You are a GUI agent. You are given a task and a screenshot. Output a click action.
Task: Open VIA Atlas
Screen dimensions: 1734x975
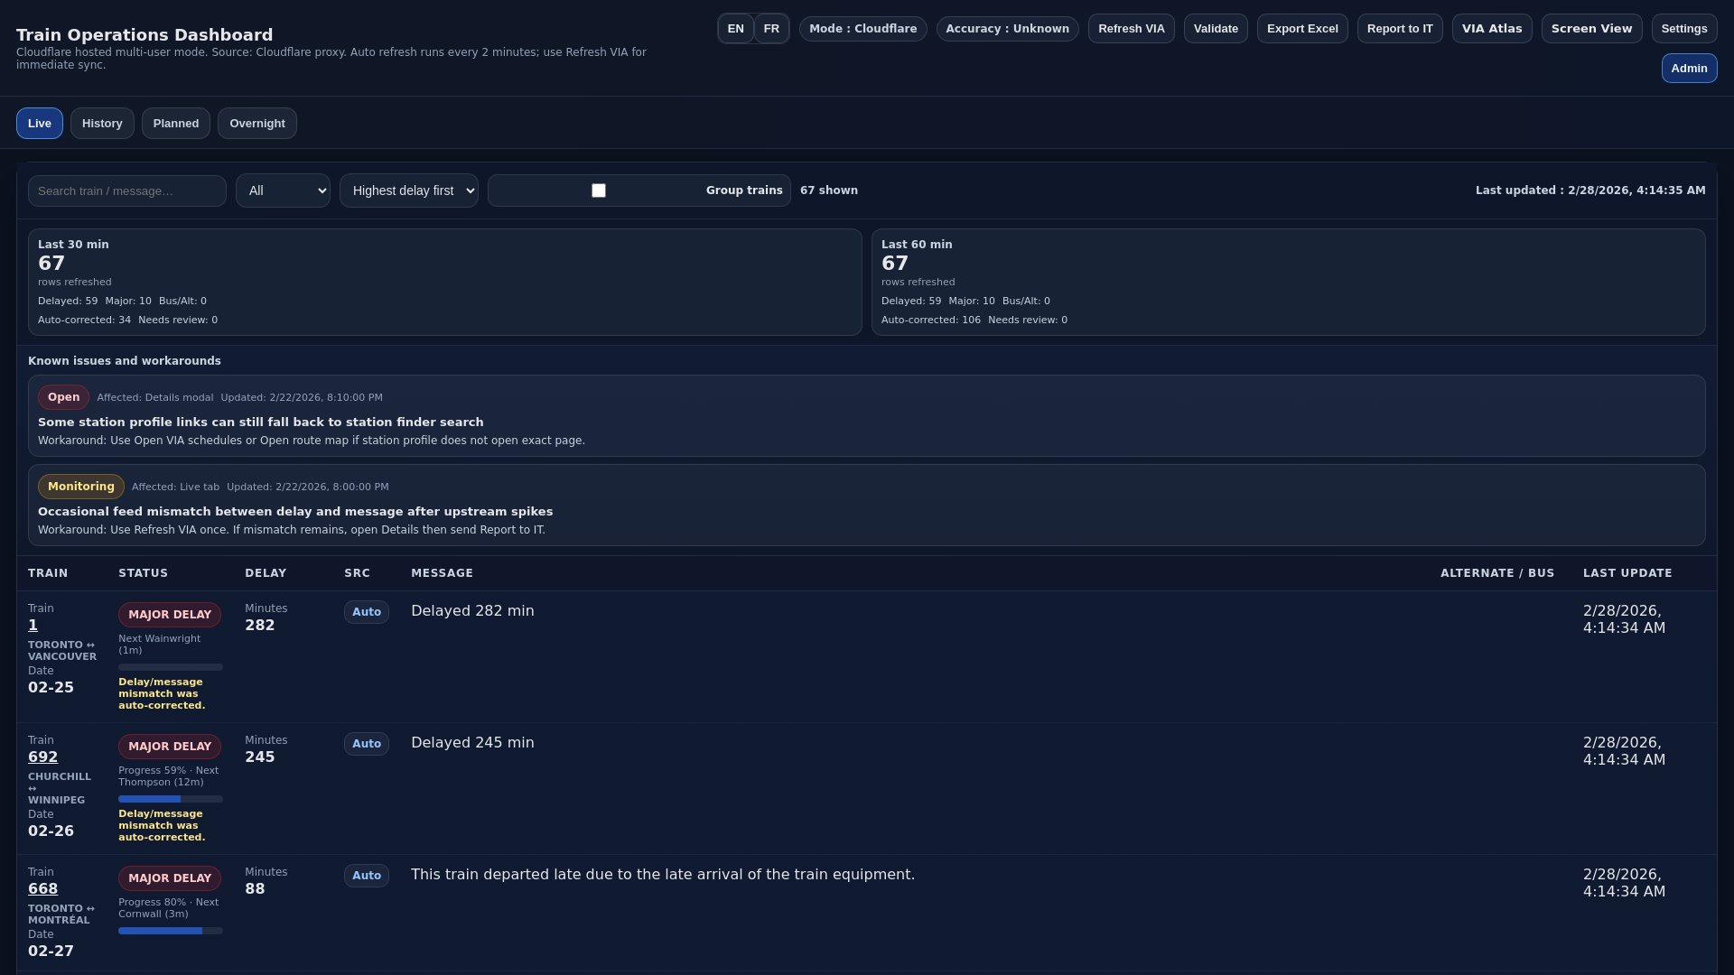[x=1492, y=29]
